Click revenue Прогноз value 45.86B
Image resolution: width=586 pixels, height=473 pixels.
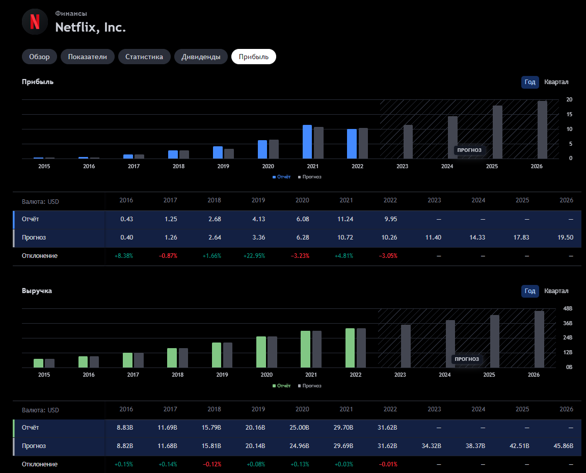tap(563, 445)
